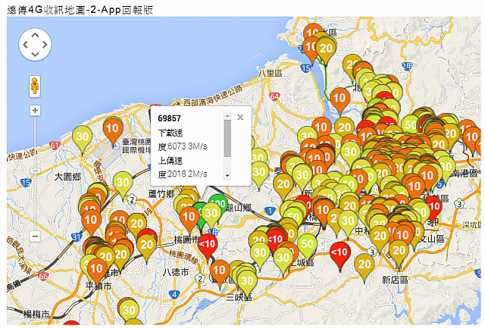Viewport: 485px width, 329px height.
Task: Zoom out with the minus button
Action: coord(35,237)
